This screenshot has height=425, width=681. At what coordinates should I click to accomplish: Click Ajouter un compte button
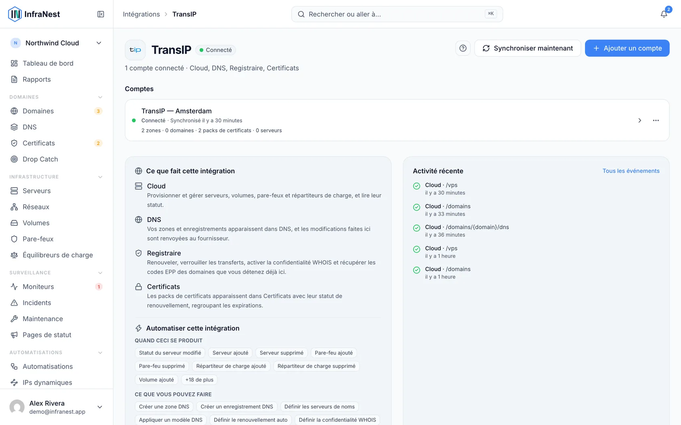click(x=627, y=48)
